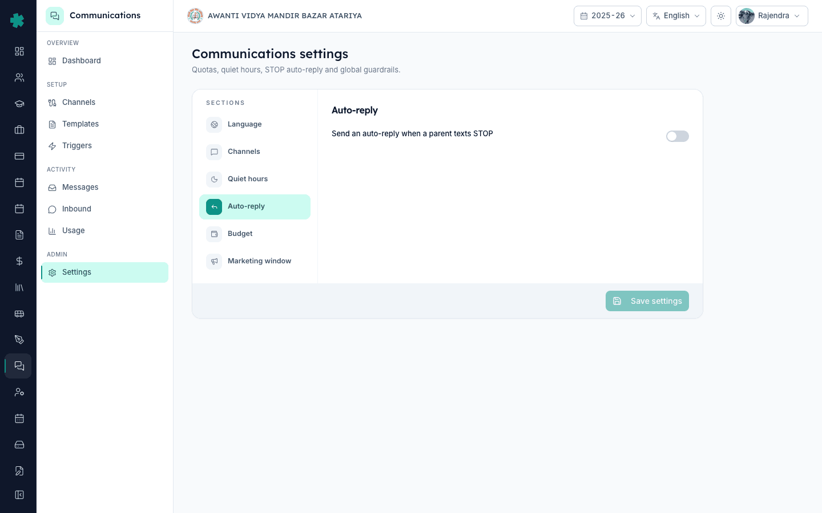Click Rajendra's profile avatar
This screenshot has width=822, height=513.
point(747,16)
